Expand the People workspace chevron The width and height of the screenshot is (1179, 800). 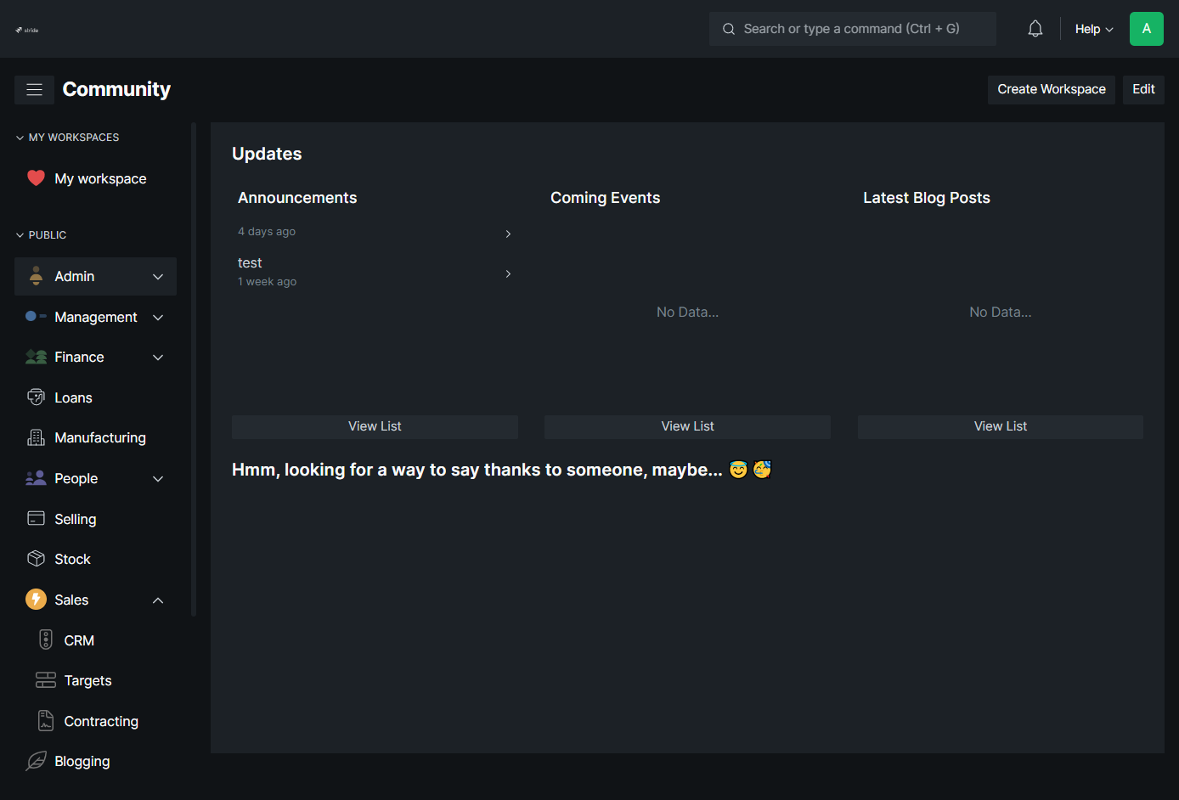pyautogui.click(x=158, y=479)
